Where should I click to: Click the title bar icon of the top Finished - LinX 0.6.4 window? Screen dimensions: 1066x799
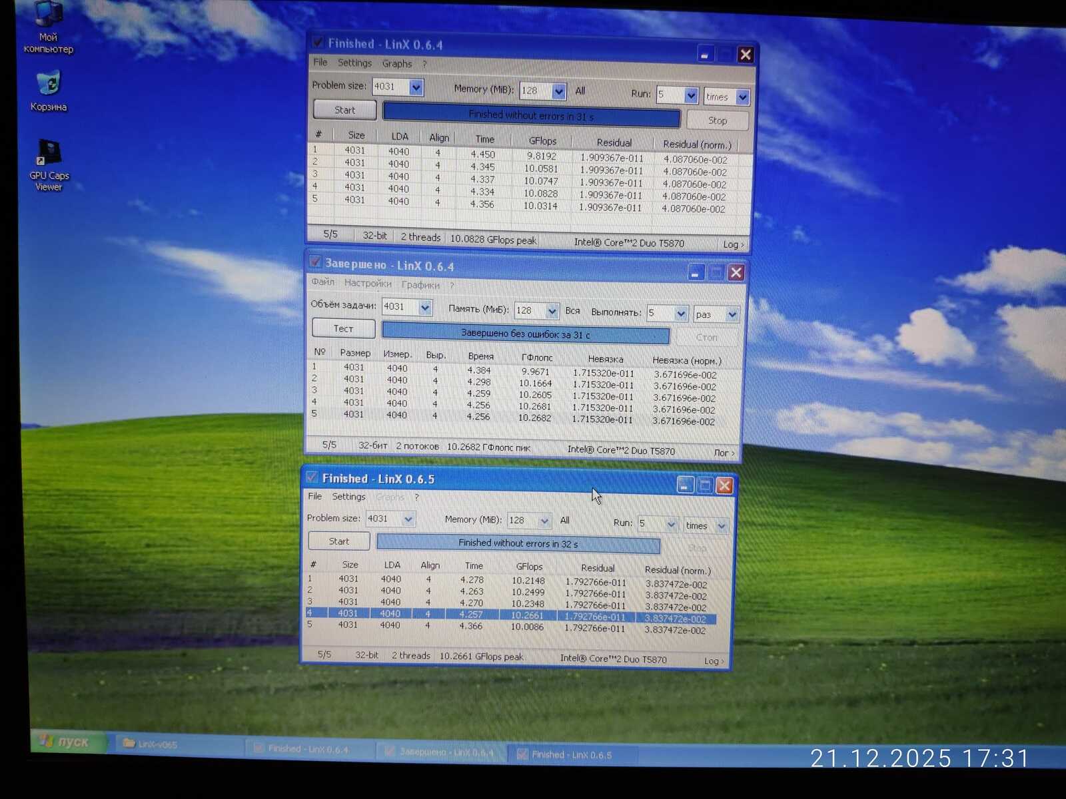coord(318,43)
